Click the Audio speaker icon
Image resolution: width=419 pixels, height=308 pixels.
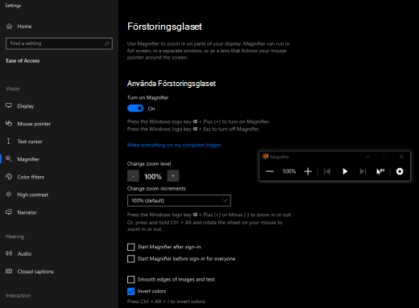(x=9, y=253)
